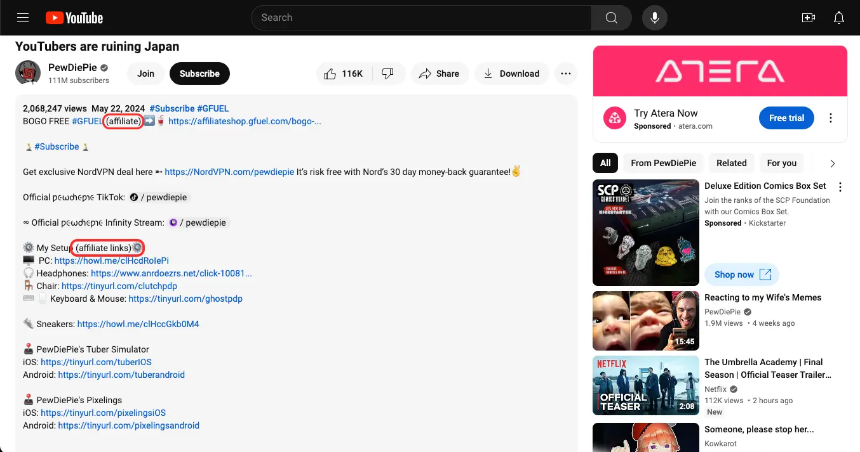Open the NordVPN.com/pewdiepie link
This screenshot has width=860, height=452.
pyautogui.click(x=229, y=172)
